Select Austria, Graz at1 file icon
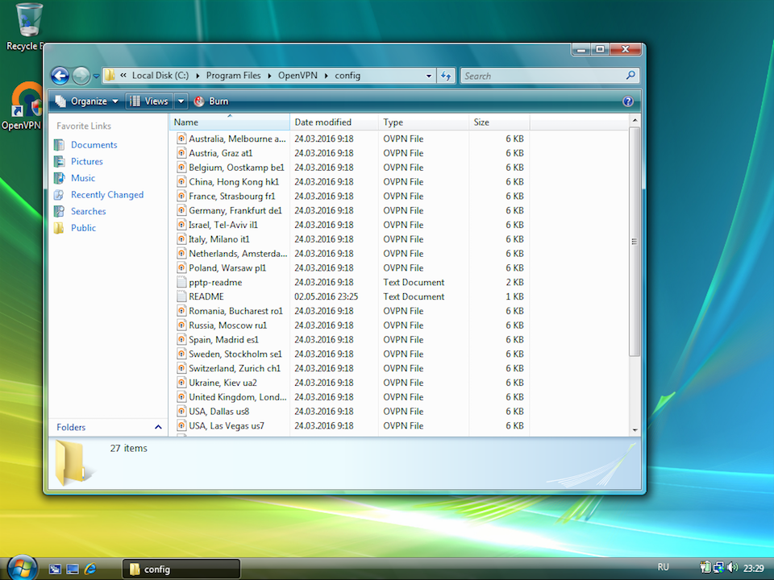The image size is (774, 580). pyautogui.click(x=181, y=153)
